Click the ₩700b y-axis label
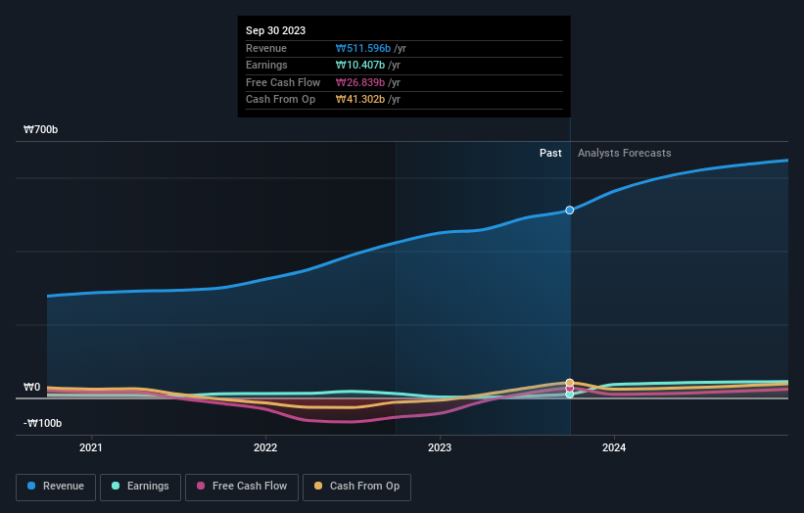The image size is (804, 513). coord(40,129)
